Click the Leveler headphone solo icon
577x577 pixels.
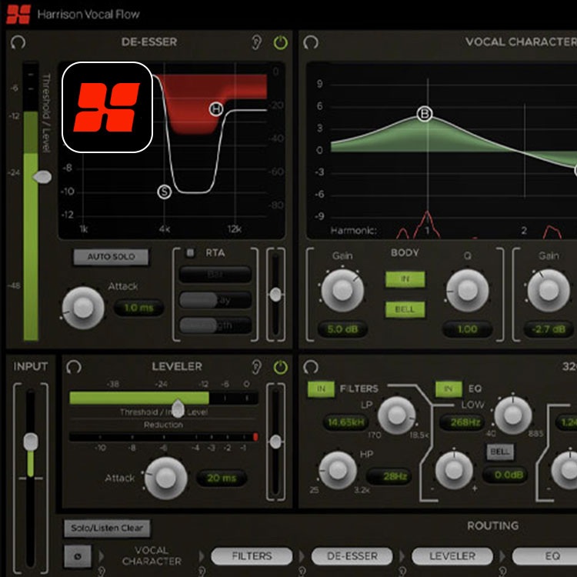tap(75, 367)
